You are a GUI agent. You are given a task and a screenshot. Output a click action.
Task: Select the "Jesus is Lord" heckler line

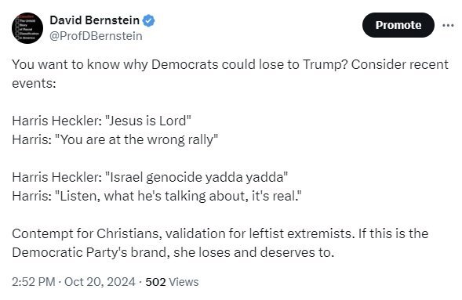click(102, 121)
